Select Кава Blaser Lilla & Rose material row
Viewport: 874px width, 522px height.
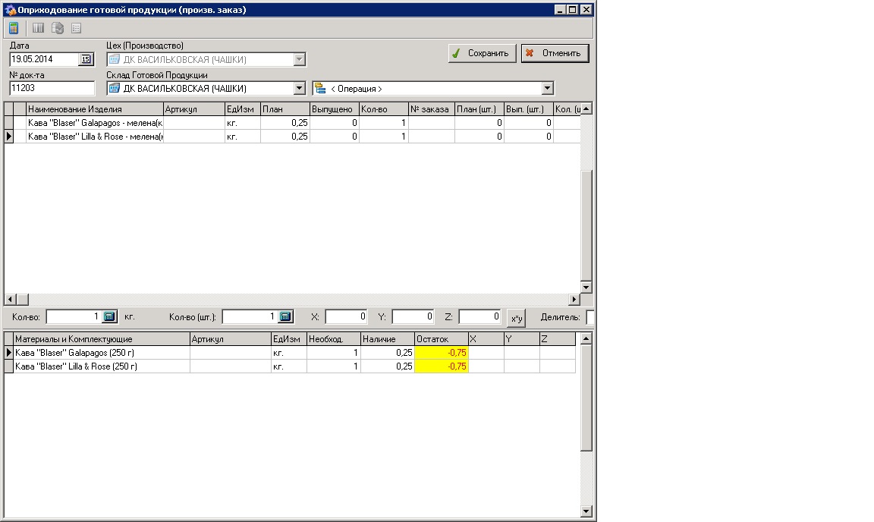100,366
